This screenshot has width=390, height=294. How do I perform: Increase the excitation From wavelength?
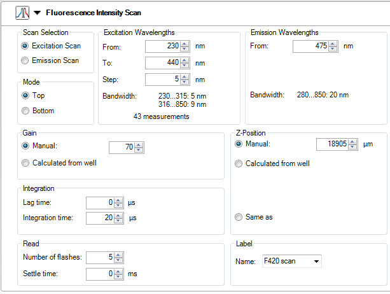click(185, 43)
